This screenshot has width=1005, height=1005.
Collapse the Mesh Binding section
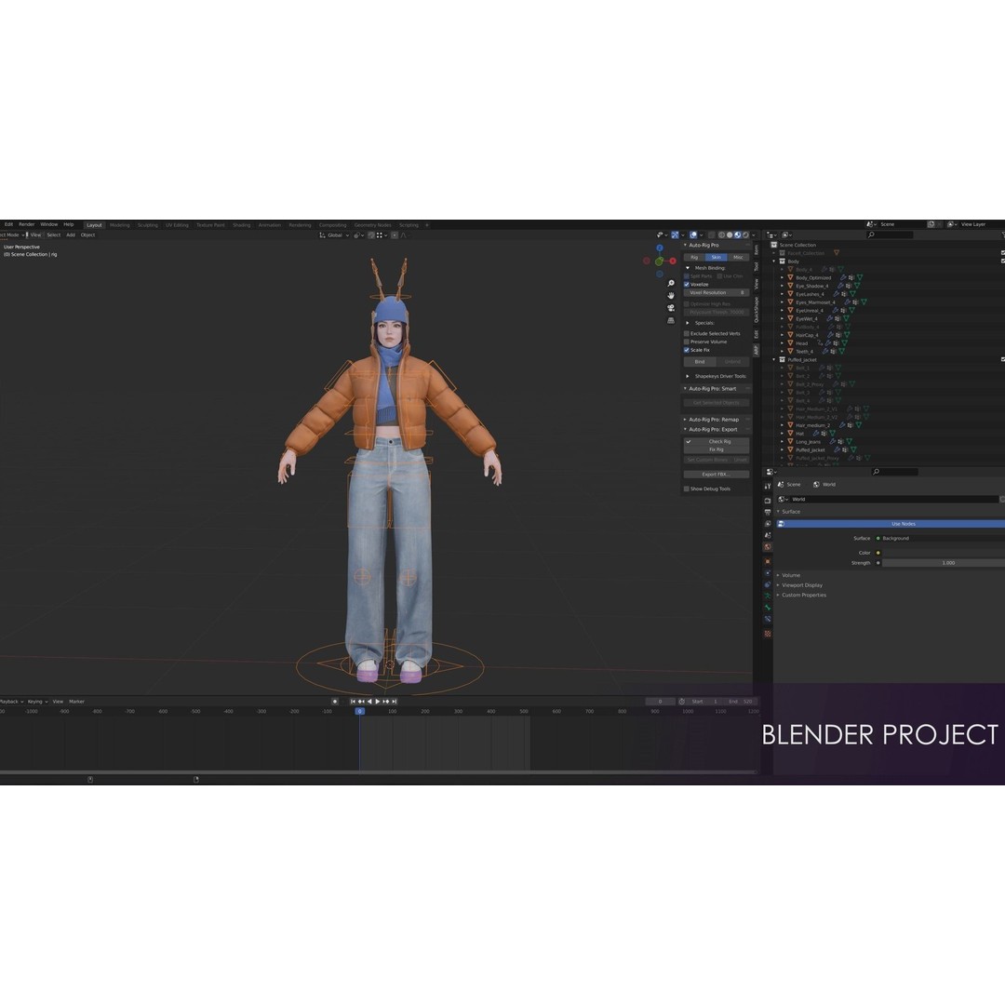(688, 268)
